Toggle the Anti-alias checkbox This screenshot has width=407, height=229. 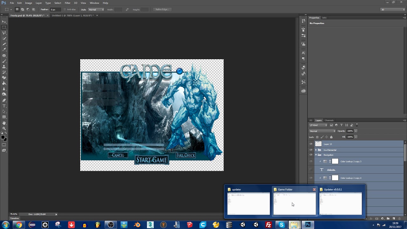click(65, 10)
